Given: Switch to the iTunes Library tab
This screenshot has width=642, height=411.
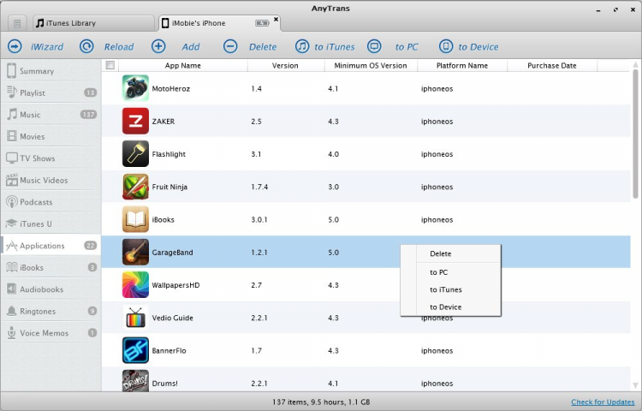Looking at the screenshot, I should pos(93,23).
